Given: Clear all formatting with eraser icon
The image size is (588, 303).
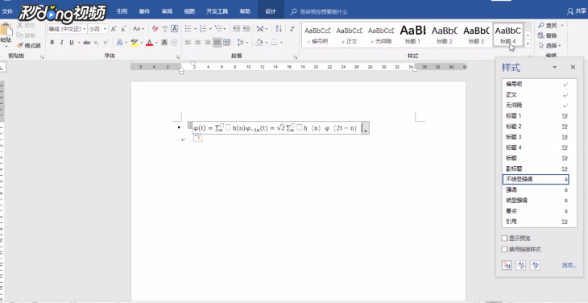Looking at the screenshot, I should click(155, 29).
